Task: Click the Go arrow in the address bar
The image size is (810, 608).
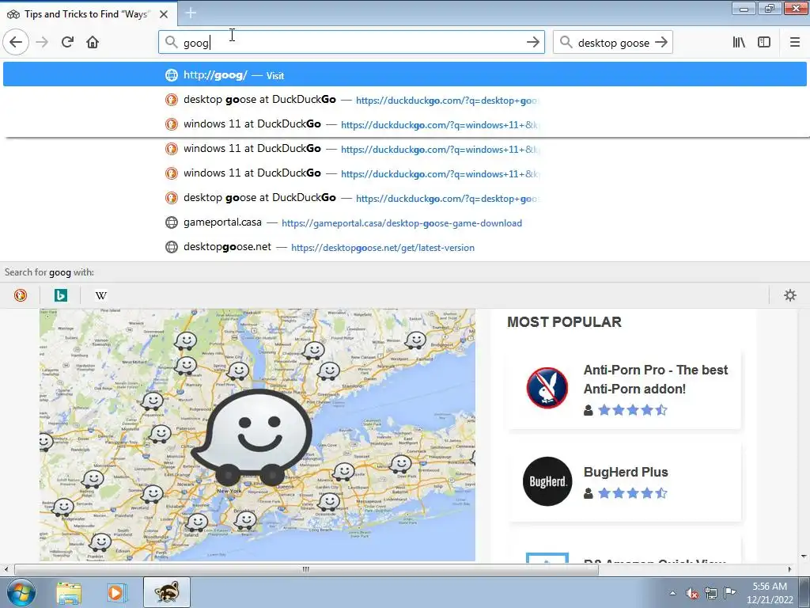Action: click(x=532, y=42)
